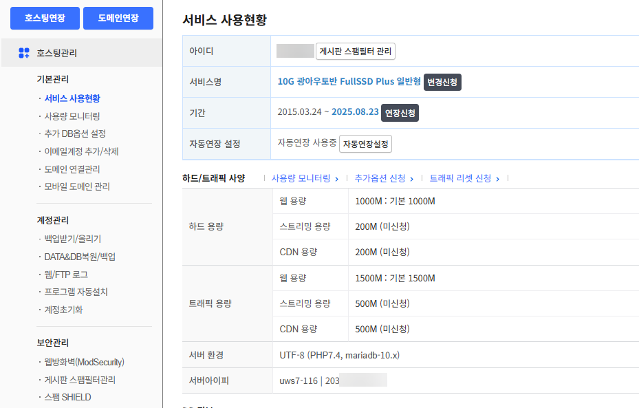Click 1500M : 기본 1500M traffic value
The width and height of the screenshot is (639, 408).
(395, 278)
